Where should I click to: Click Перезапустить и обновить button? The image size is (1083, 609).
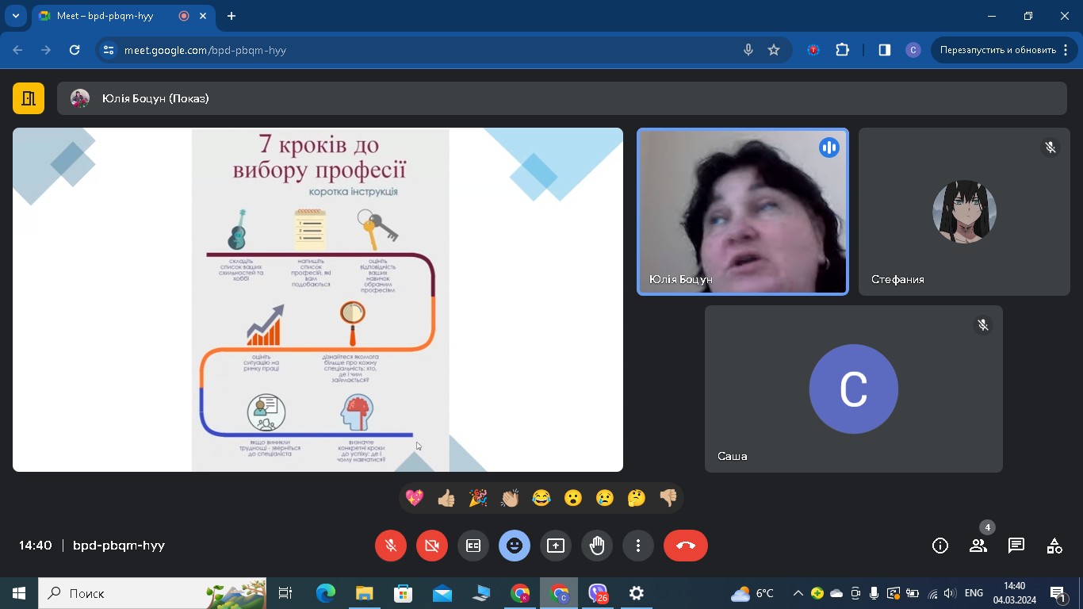[997, 50]
